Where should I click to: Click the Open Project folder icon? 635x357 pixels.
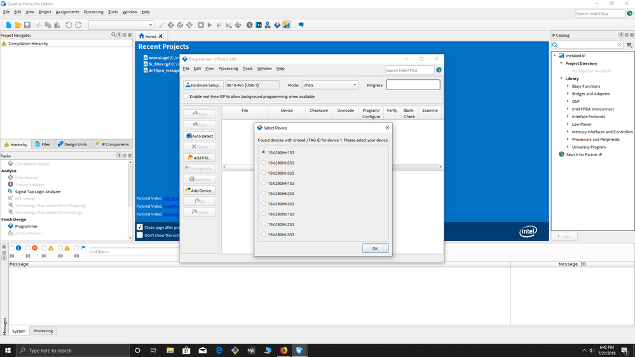pos(18,25)
